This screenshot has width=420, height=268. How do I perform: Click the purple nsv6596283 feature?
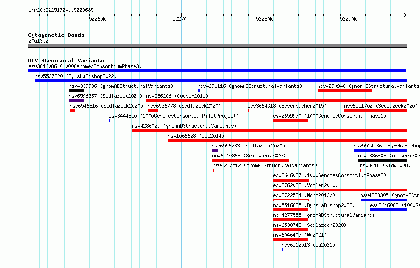tap(215, 150)
